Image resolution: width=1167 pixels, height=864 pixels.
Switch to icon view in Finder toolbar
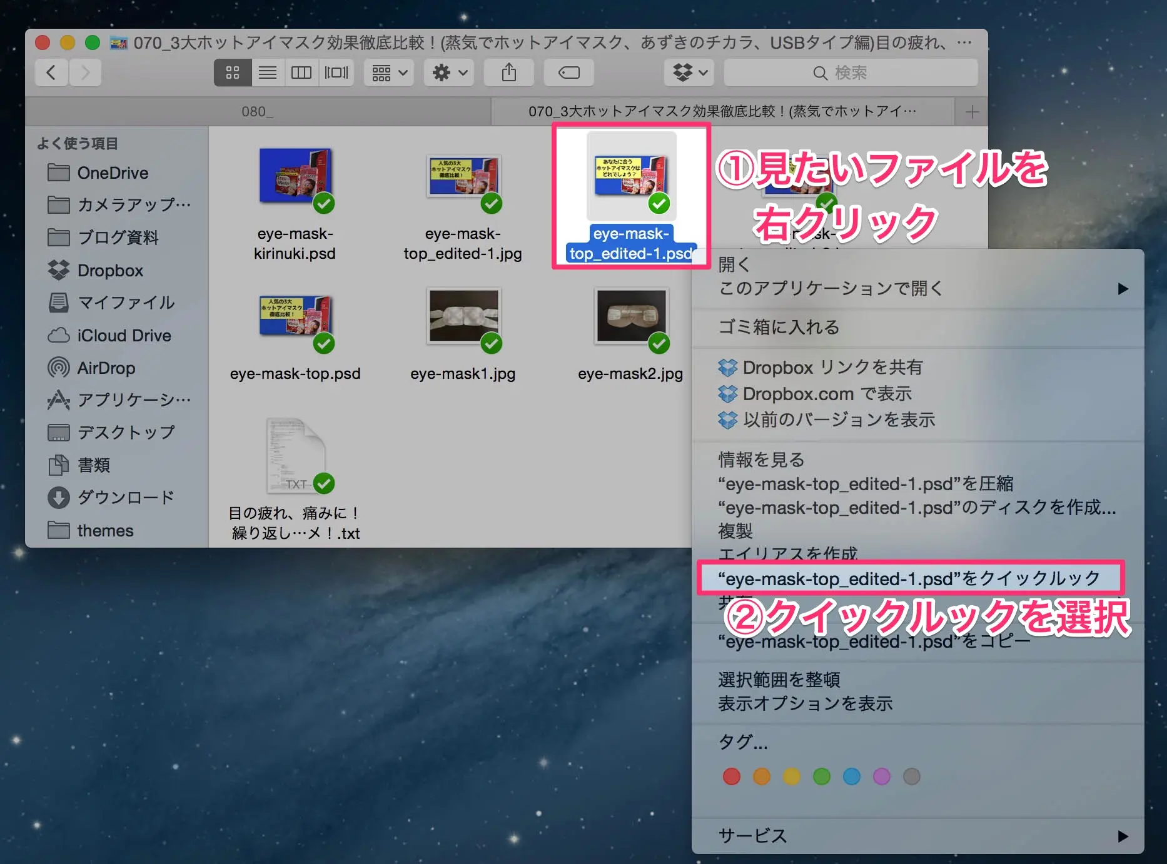[x=233, y=73]
